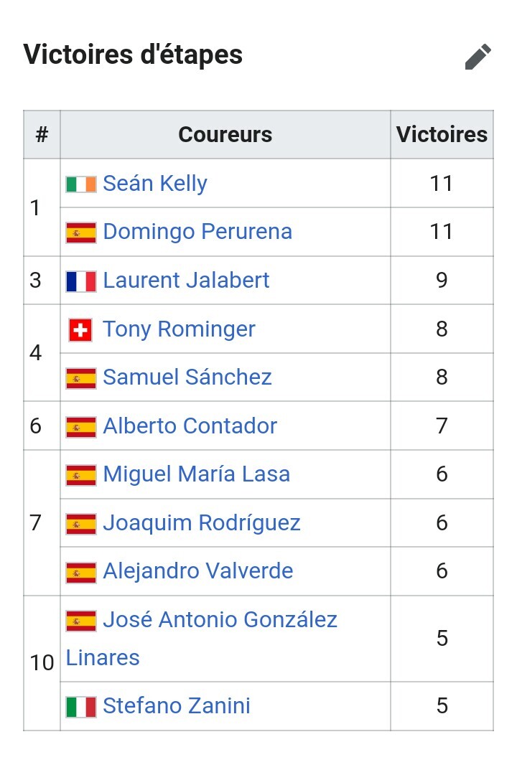The width and height of the screenshot is (517, 775).
Task: Select the Alejandro Valverde link
Action: pyautogui.click(x=197, y=571)
